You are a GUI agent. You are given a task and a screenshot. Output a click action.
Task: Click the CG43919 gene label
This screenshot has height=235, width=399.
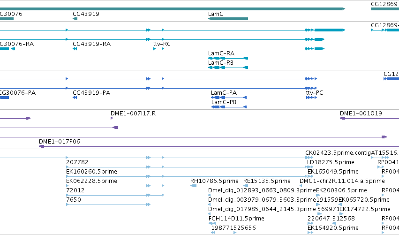tap(86, 14)
